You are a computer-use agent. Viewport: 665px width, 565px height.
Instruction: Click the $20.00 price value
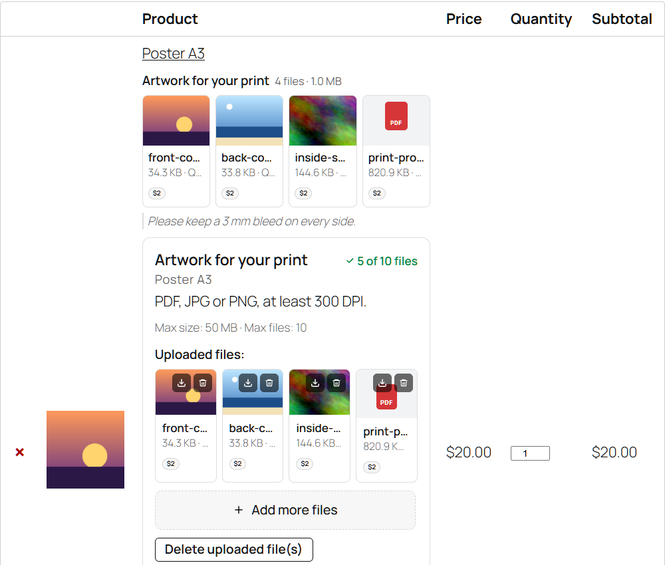pos(469,453)
